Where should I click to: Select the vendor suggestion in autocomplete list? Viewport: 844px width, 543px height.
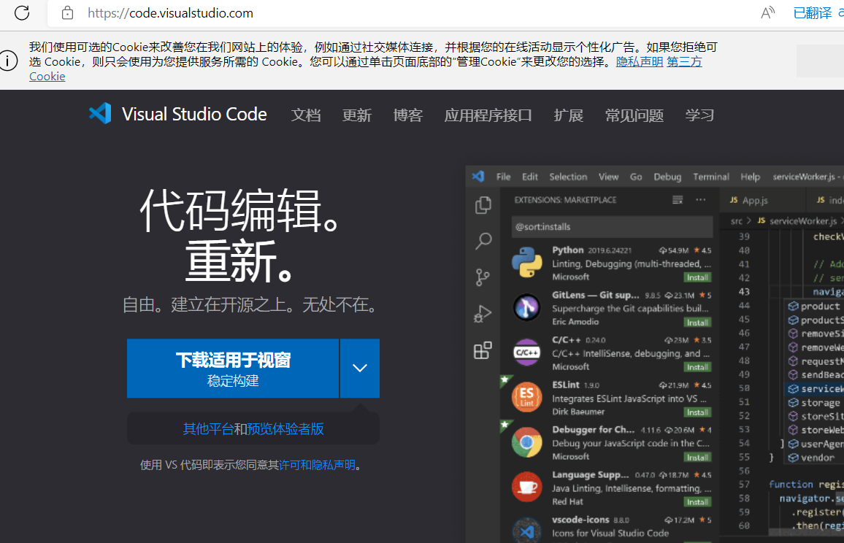[x=818, y=458]
